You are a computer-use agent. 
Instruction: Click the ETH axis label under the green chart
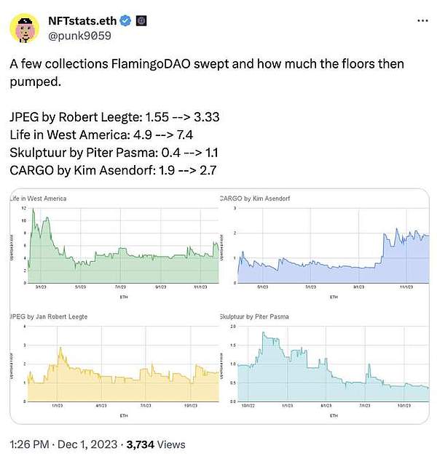coord(119,297)
